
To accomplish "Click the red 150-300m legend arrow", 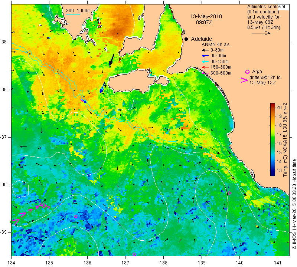I will tap(205, 67).
